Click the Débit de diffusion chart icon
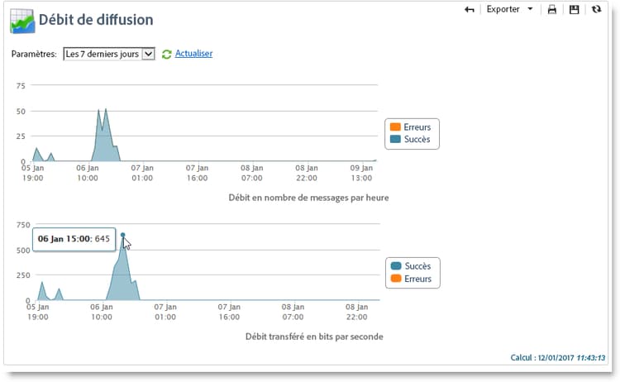The image size is (620, 382). (22, 21)
